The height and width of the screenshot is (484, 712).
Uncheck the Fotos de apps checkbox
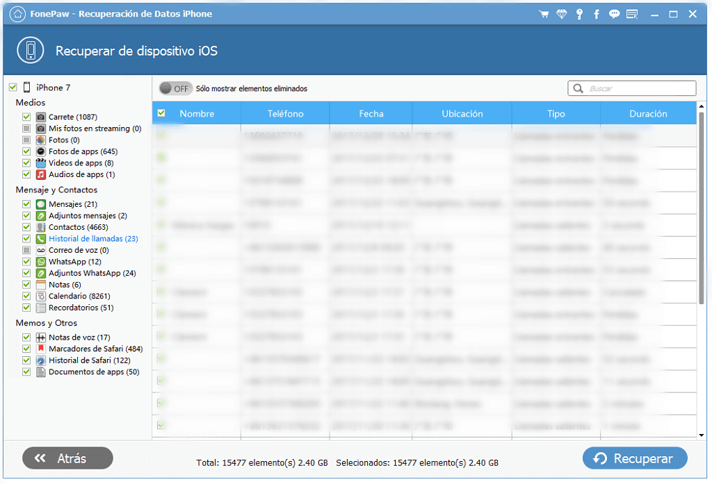[x=26, y=151]
